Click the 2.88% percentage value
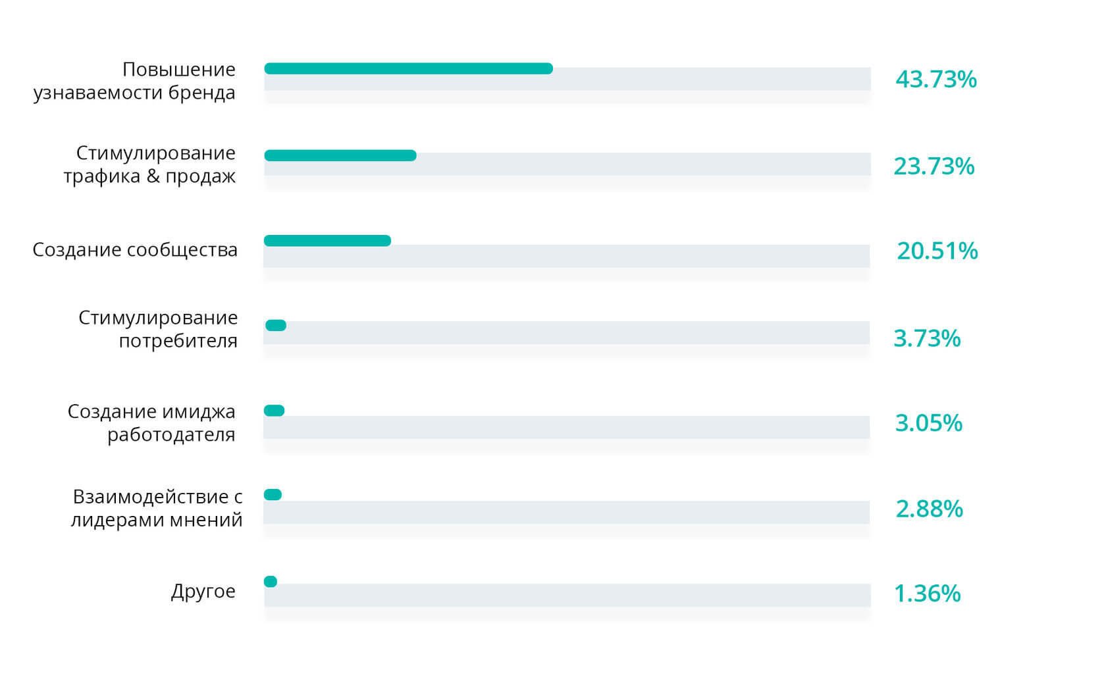 pyautogui.click(x=929, y=509)
